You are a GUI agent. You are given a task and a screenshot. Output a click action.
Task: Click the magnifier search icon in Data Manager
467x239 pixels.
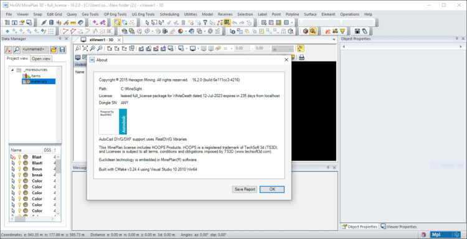pyautogui.click(x=17, y=49)
